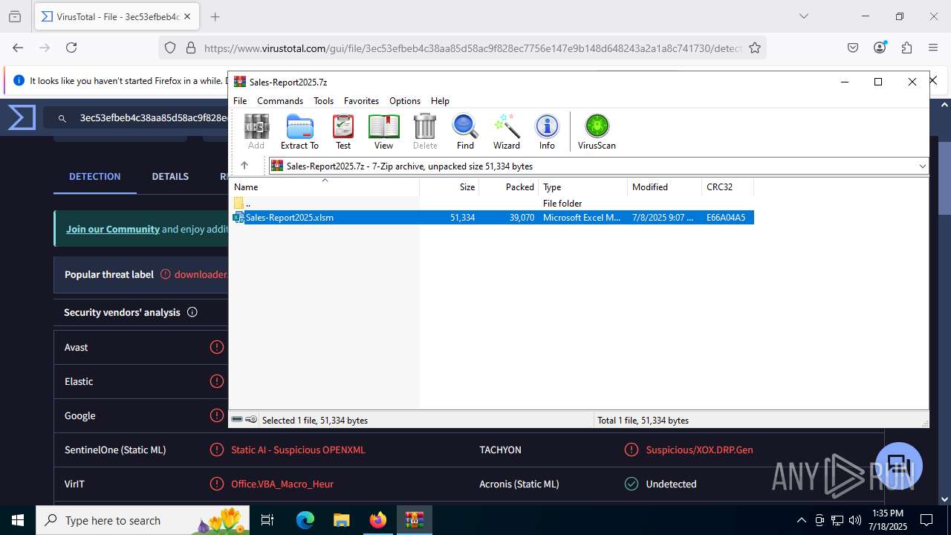The width and height of the screenshot is (951, 535).
Task: Sort by Modified column header
Action: (x=665, y=187)
